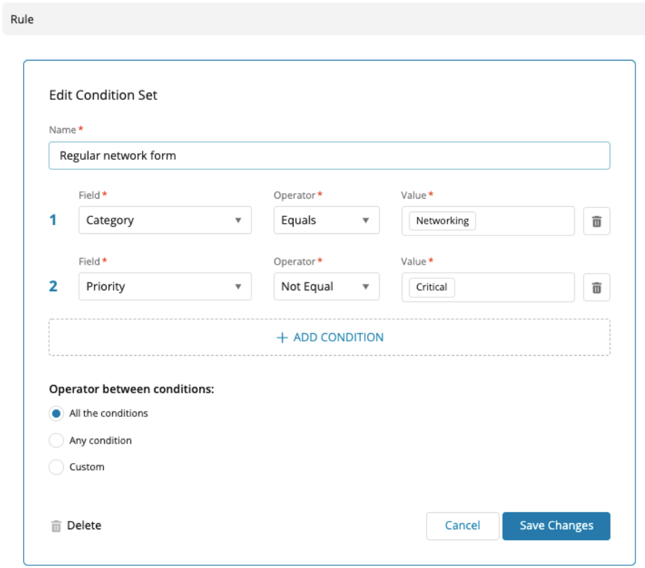Click the trash icon beside the Delete label
The height and width of the screenshot is (568, 645).
point(56,526)
